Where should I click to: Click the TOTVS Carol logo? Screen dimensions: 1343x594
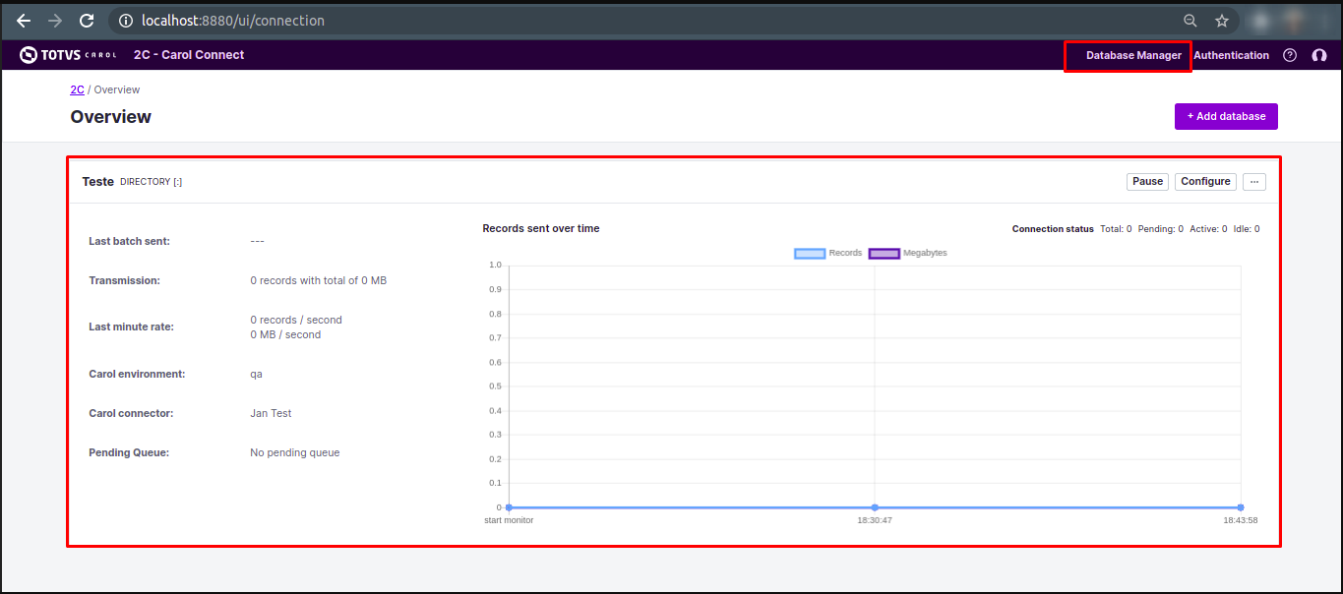tap(68, 55)
